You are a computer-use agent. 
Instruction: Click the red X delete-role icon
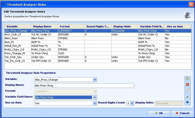tap(188, 84)
